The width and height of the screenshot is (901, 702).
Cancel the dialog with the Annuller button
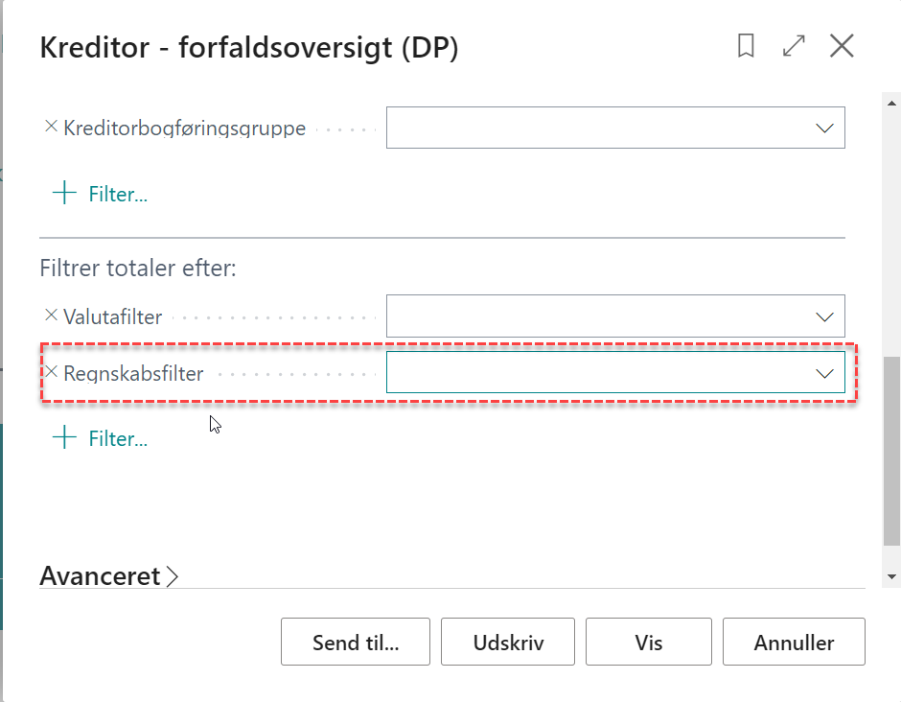[794, 642]
